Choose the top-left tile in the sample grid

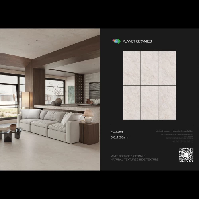132,68
